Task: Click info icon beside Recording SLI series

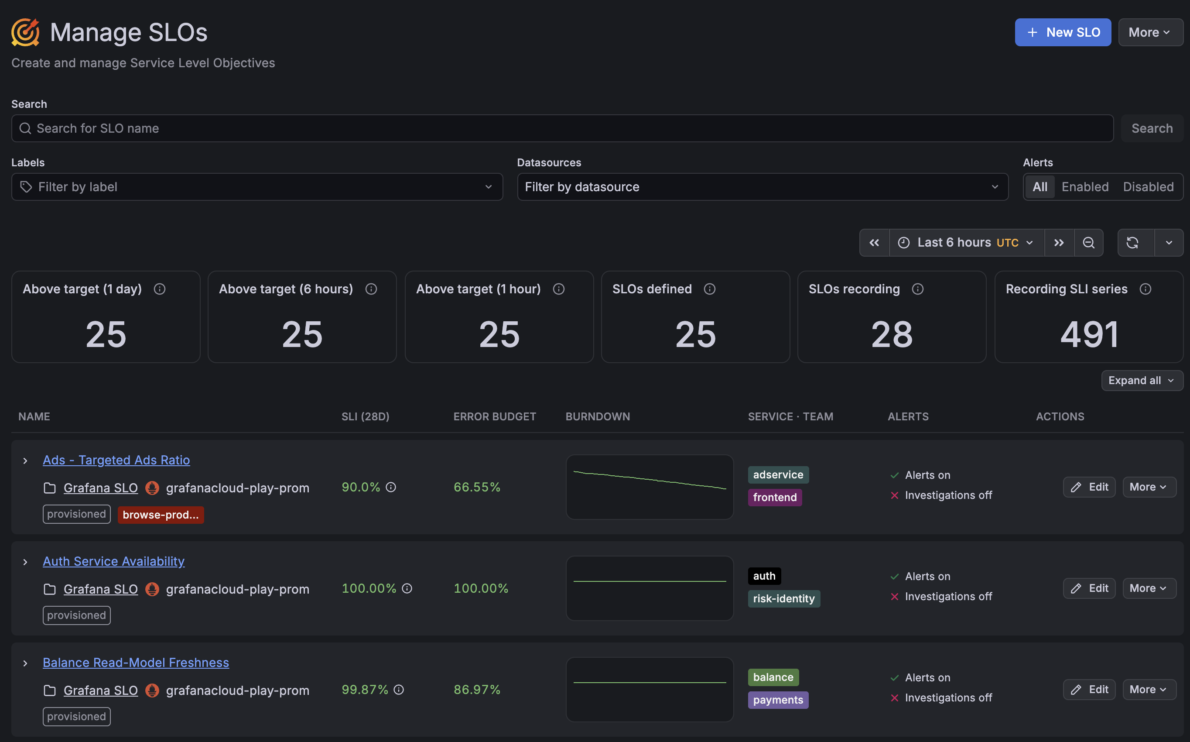Action: [x=1145, y=289]
